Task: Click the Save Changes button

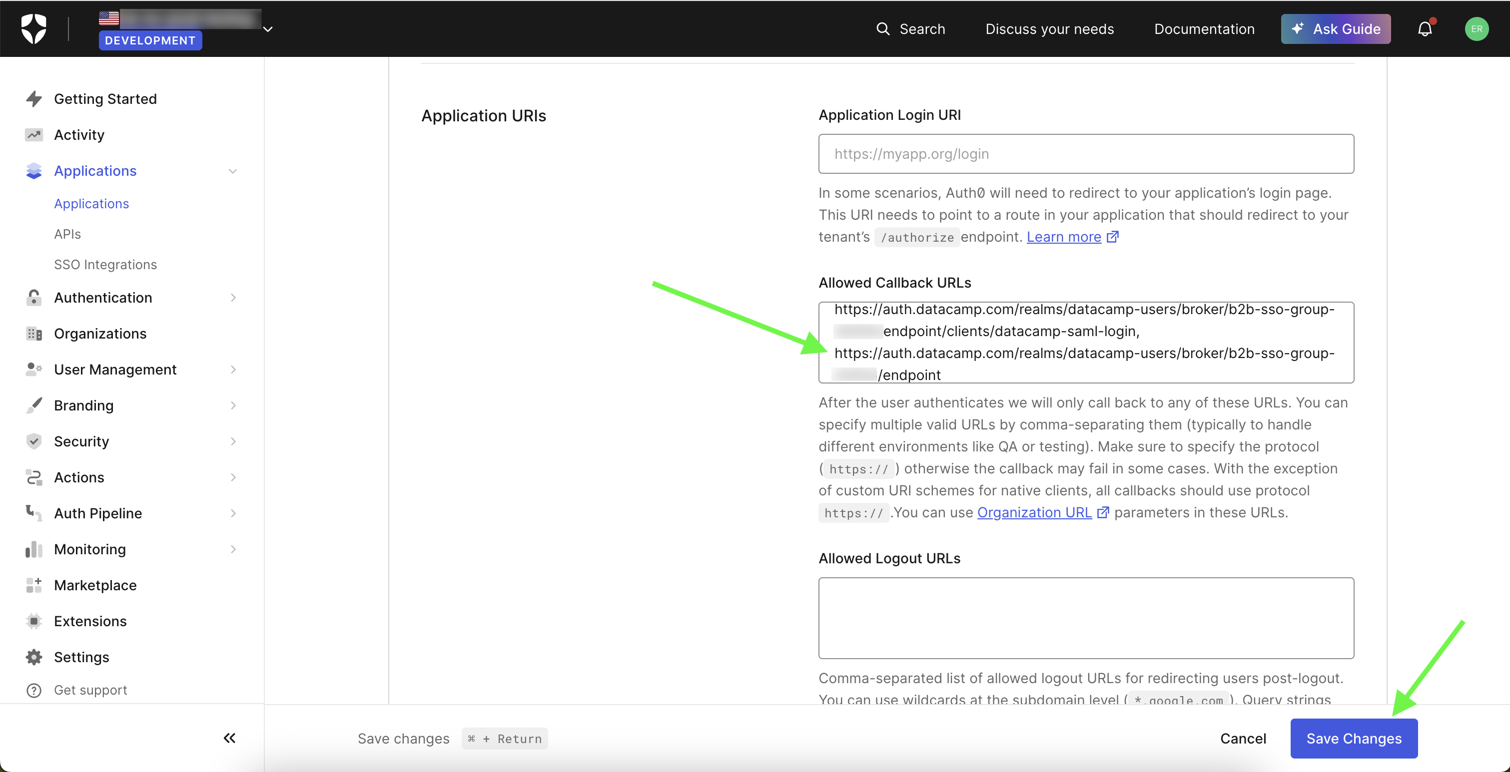Action: [x=1354, y=739]
